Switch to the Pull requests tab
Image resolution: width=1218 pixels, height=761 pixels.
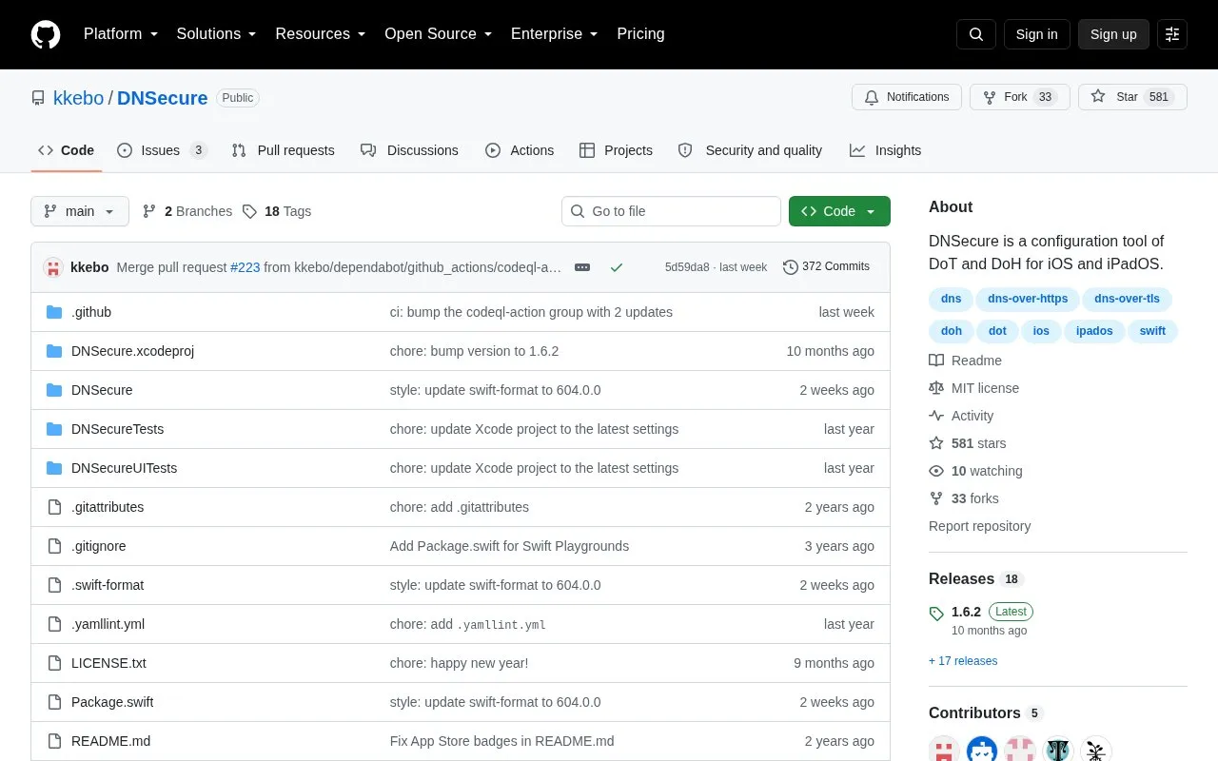283,150
